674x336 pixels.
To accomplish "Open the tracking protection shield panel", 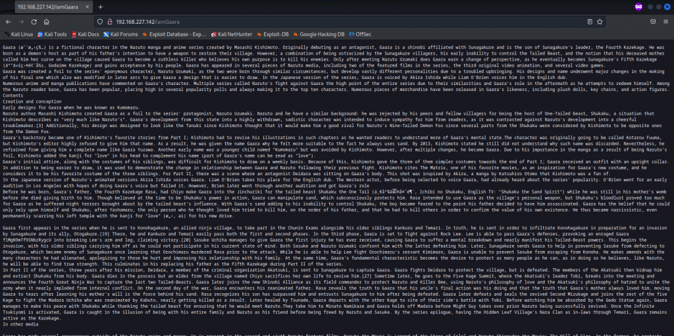I will point(100,22).
